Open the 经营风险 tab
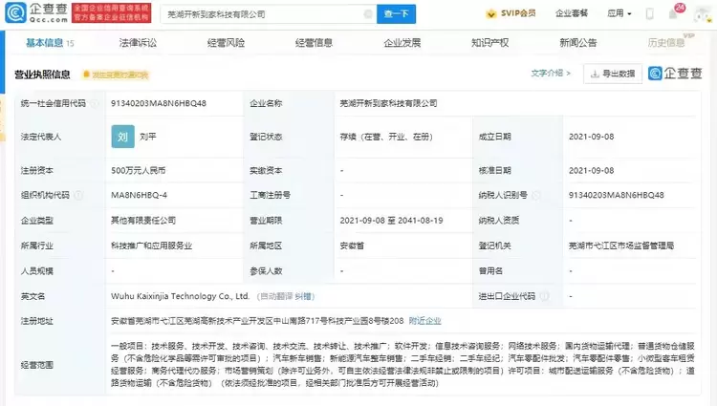The width and height of the screenshot is (717, 406). [x=226, y=43]
